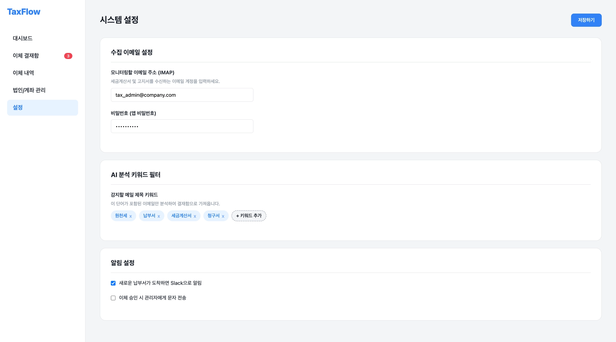The image size is (616, 342).
Task: Remove the 세금계산서 keyword tag
Action: click(195, 216)
